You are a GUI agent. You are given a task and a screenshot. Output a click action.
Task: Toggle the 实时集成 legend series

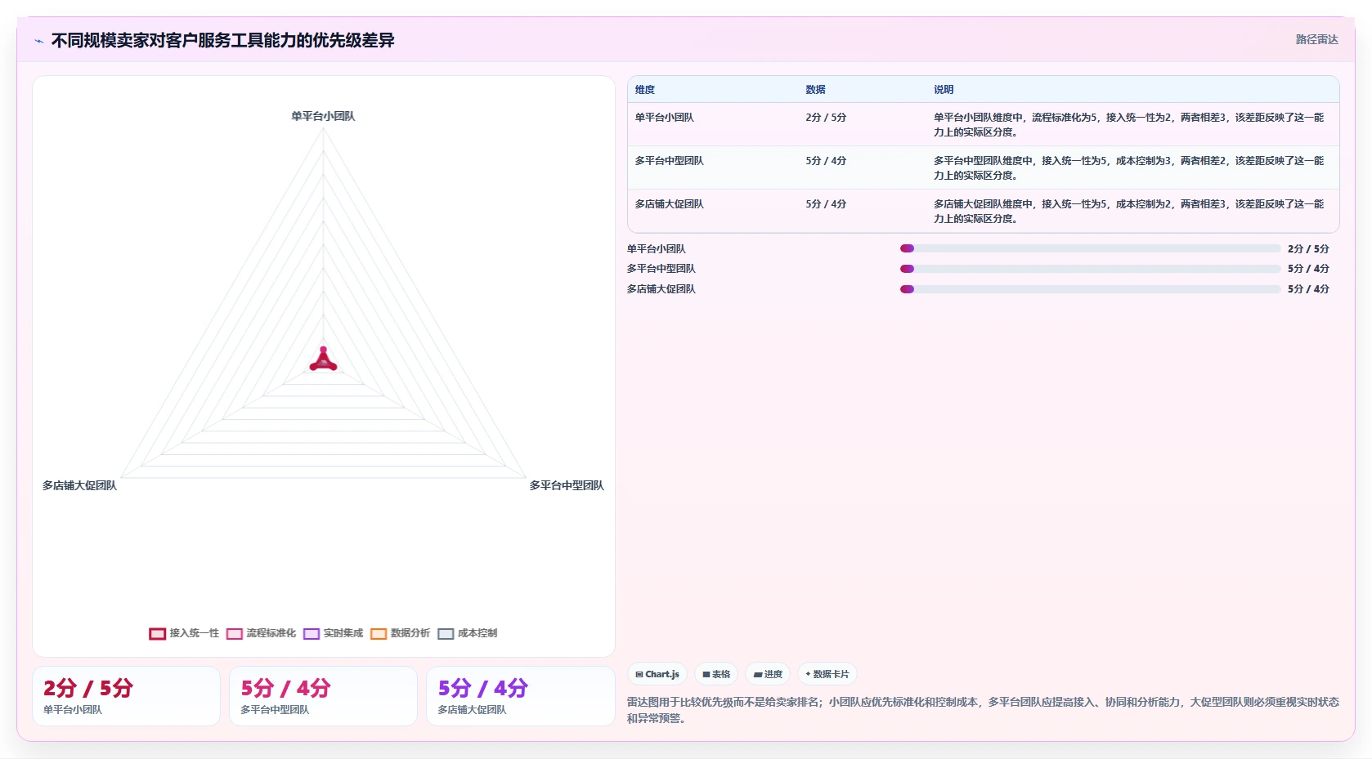click(334, 633)
